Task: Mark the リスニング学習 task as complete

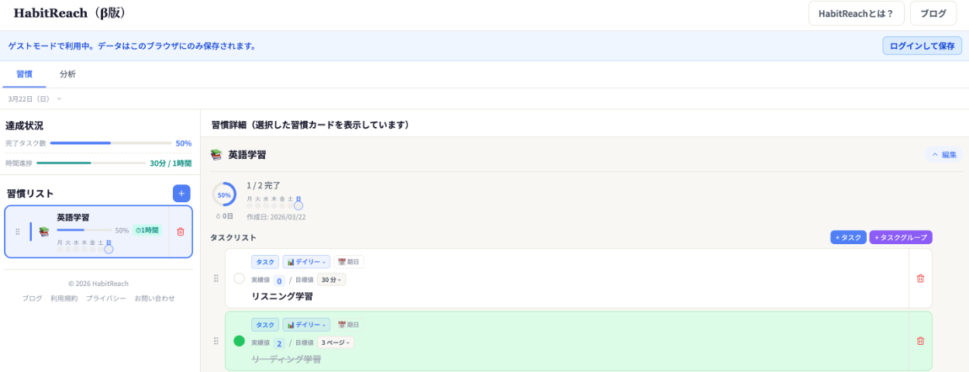Action: 239,278
